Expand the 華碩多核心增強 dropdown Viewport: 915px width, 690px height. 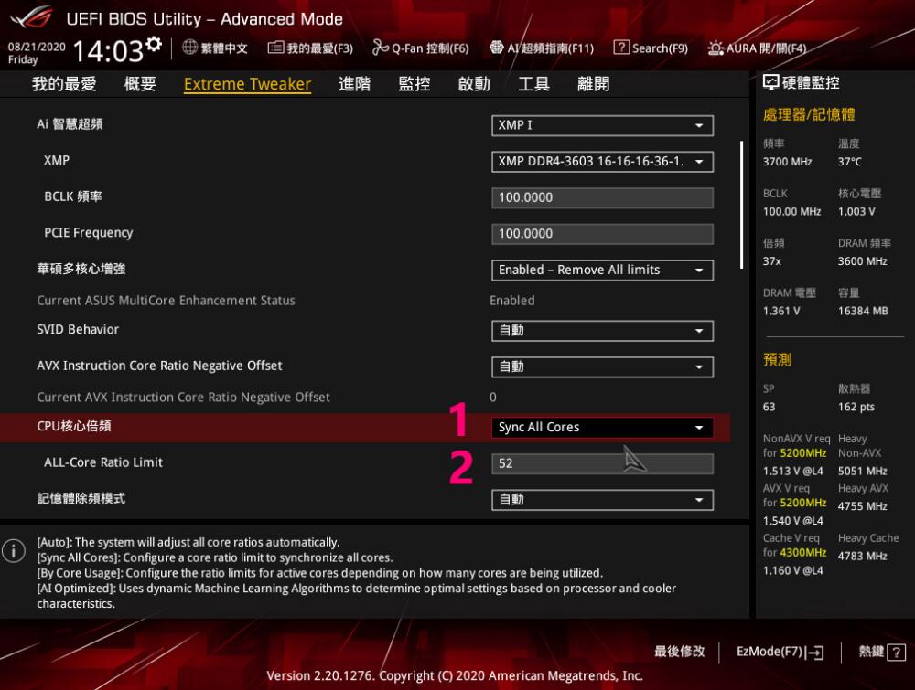tap(602, 270)
